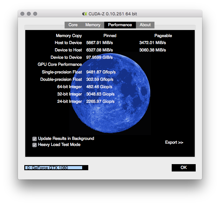Select the Performance tab
The width and height of the screenshot is (220, 205).
pos(120,25)
